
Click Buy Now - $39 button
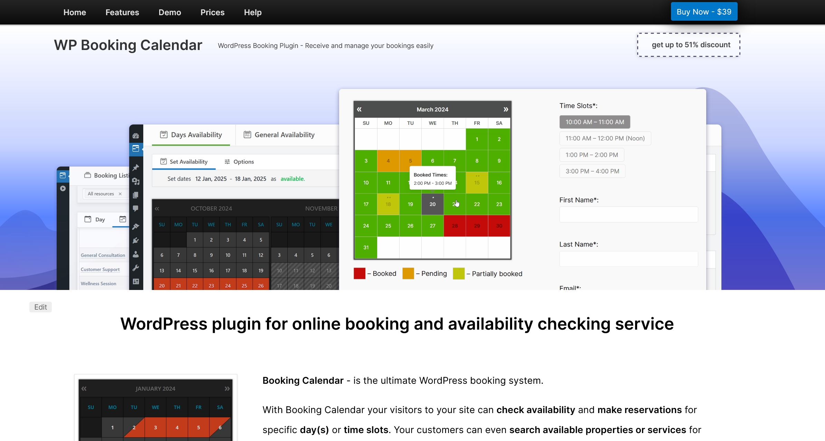(704, 12)
